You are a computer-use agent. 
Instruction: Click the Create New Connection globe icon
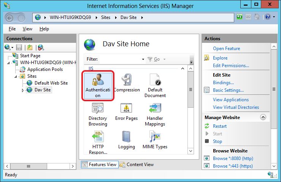coord(7,47)
